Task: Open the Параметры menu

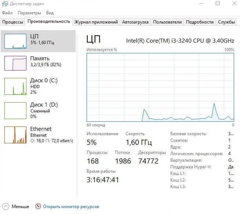Action: click(x=29, y=13)
